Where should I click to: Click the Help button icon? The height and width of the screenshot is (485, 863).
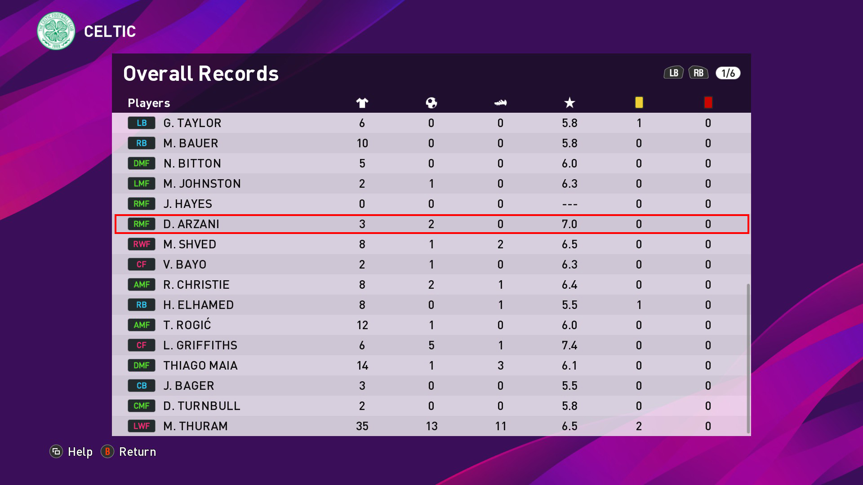point(56,451)
